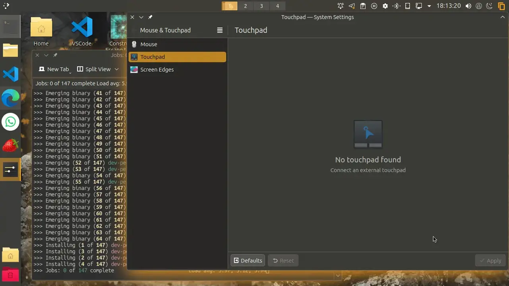Open the Bluetooth tray icon

pyautogui.click(x=396, y=6)
